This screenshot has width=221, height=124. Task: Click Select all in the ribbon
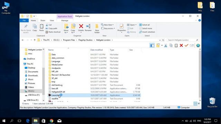(x=144, y=25)
